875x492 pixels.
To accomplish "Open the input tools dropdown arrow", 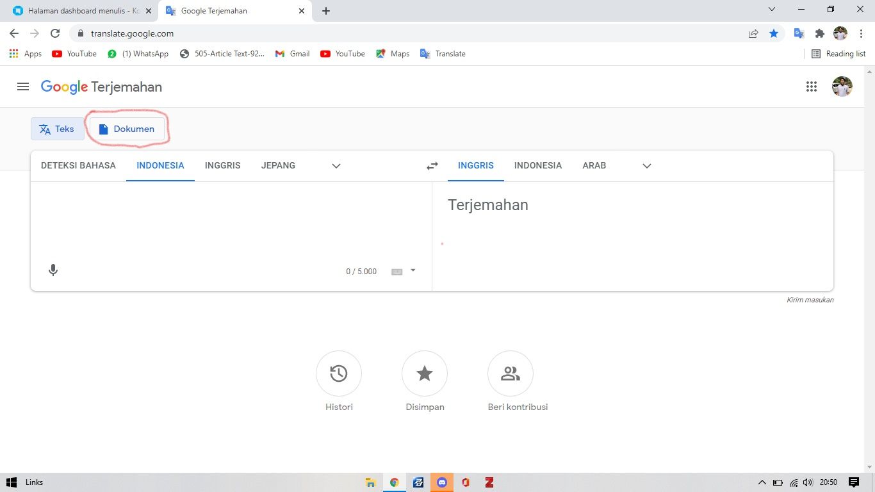I will [x=413, y=270].
